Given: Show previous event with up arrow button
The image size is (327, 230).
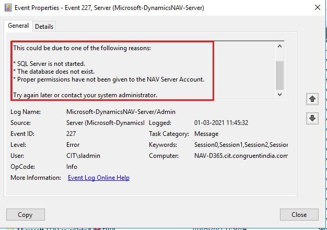Looking at the screenshot, I should pos(312,99).
